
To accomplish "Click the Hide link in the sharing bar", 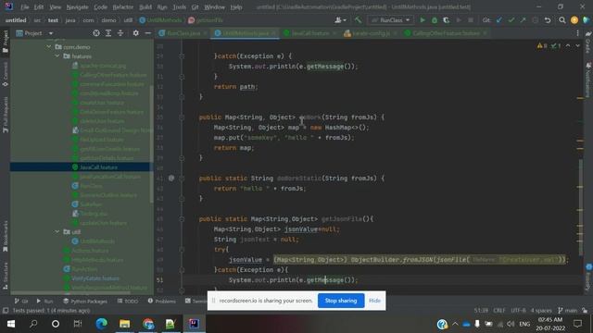I will (x=374, y=301).
